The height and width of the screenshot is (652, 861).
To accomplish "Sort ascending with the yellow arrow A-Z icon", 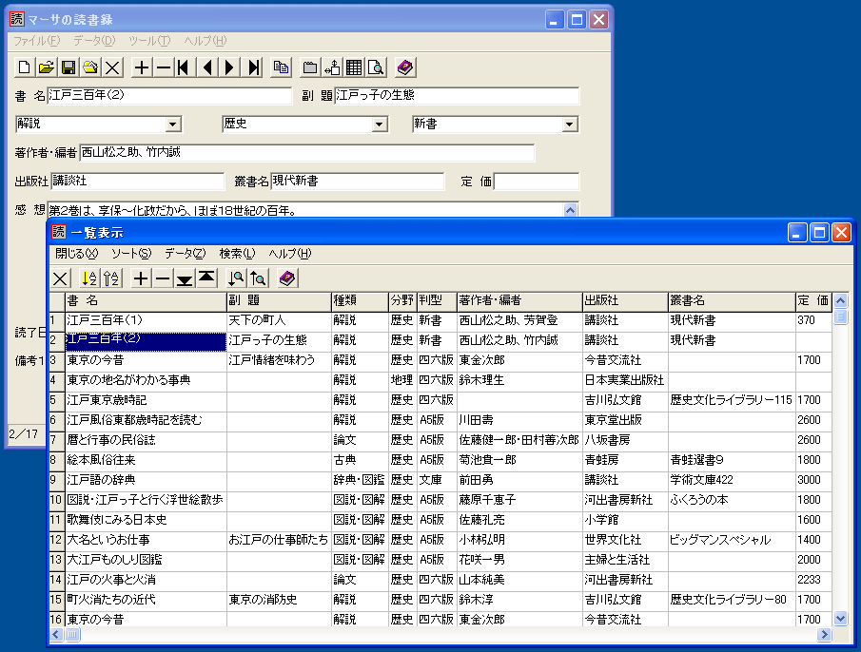I will [x=89, y=278].
